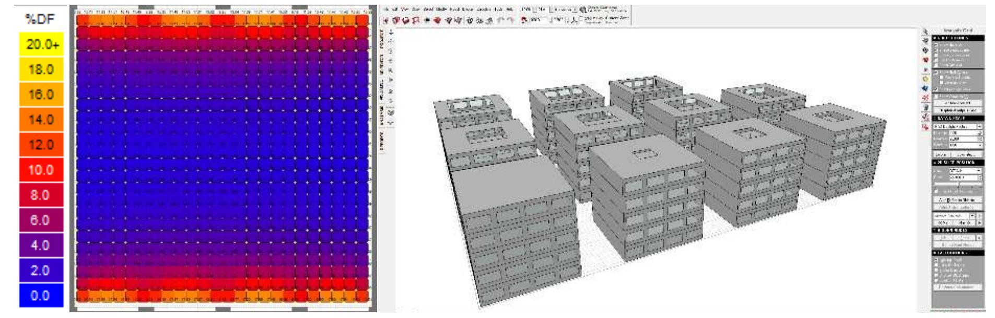Click the black sphere icon in second toolbar row

point(427,20)
